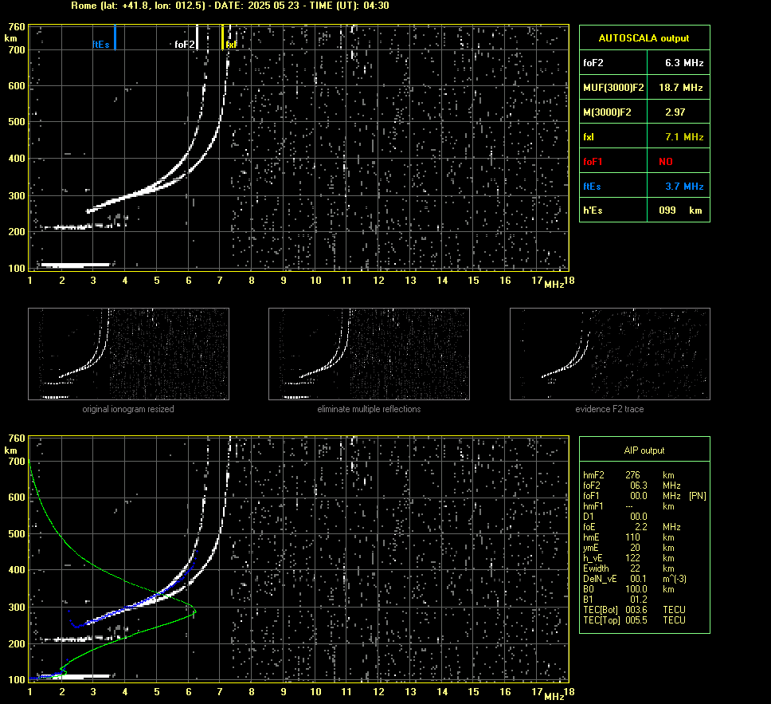The width and height of the screenshot is (771, 704).
Task: Click the 'evidence F2 trace' caption
Action: point(609,409)
